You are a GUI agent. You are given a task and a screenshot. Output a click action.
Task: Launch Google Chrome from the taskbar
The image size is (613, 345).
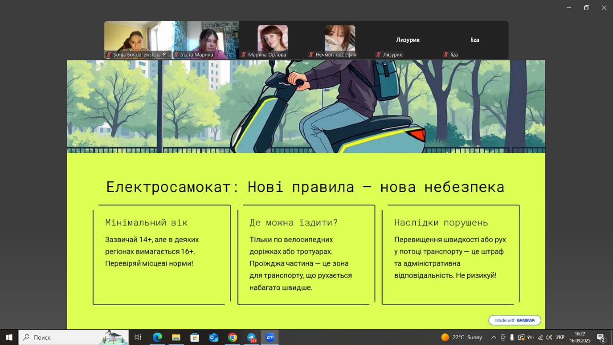coord(232,337)
